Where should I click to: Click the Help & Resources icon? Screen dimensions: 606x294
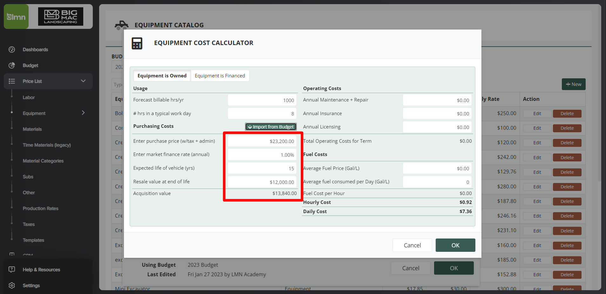(12, 270)
